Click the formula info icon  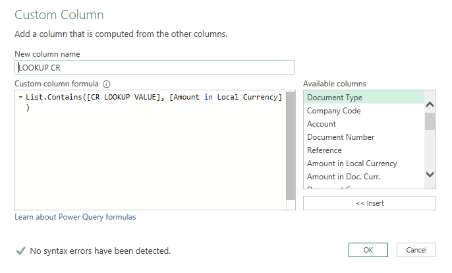click(x=106, y=84)
